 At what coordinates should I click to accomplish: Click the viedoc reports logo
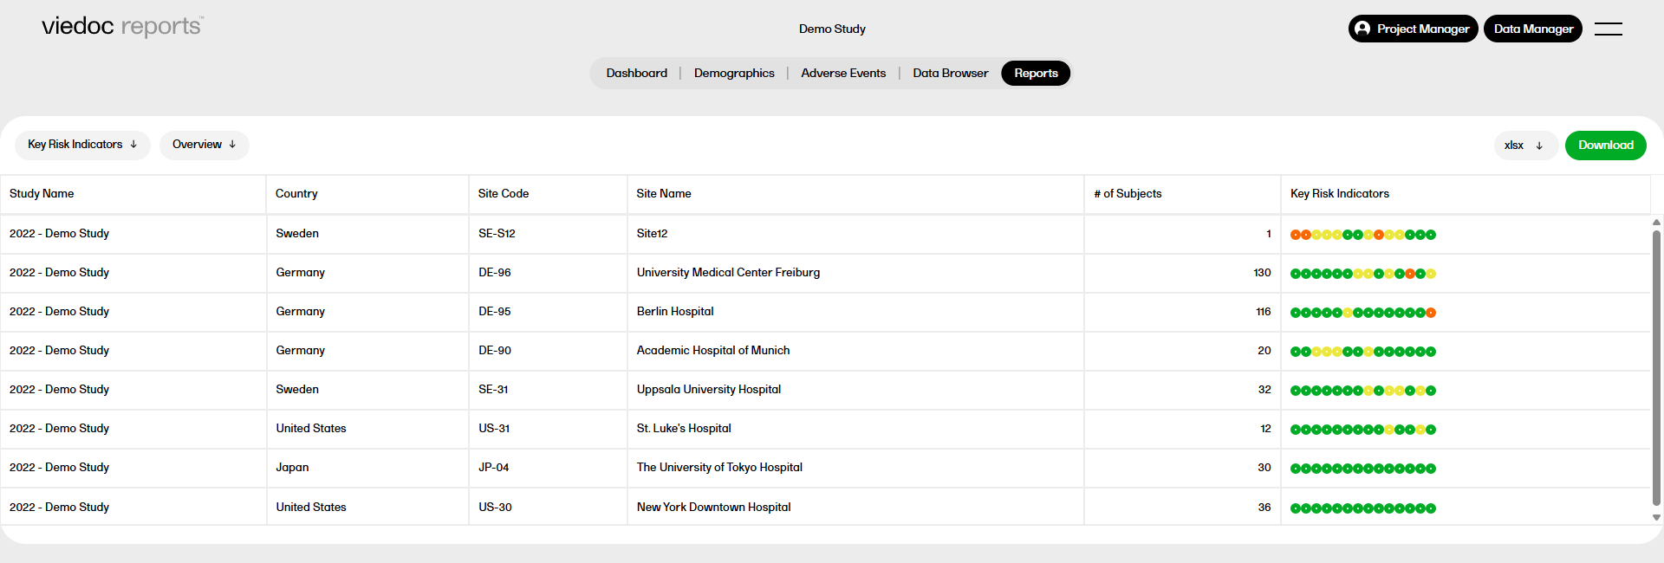(122, 27)
